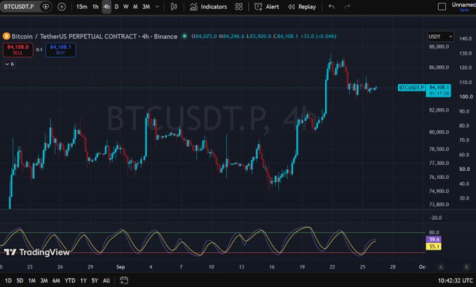Viewport: 476px width, 287px height.
Task: Start bar Replay mode
Action: [301, 7]
